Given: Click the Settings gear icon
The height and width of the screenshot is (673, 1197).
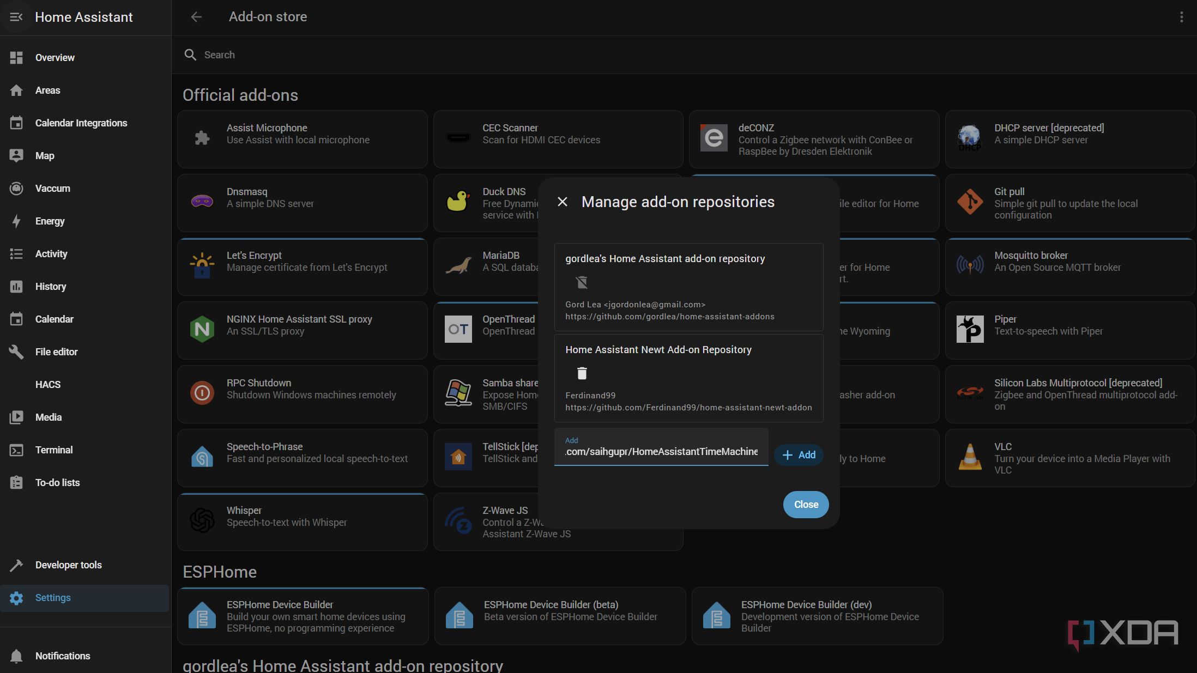Looking at the screenshot, I should tap(16, 598).
